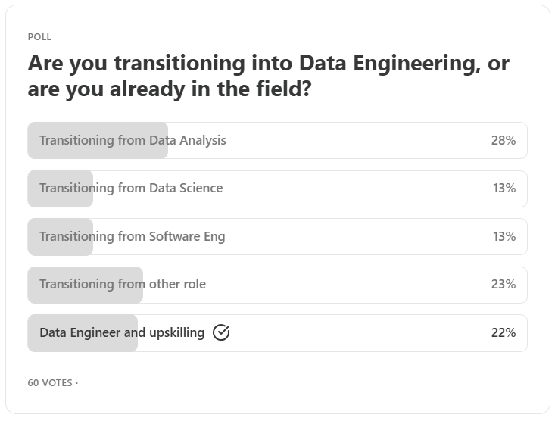
Task: Pick the Transitioning from Software Eng option
Action: (x=132, y=236)
